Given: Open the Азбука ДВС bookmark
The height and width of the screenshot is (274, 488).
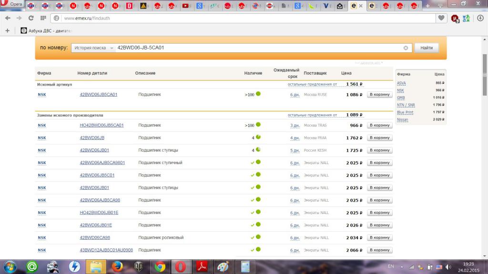Looking at the screenshot, I should pos(46,30).
